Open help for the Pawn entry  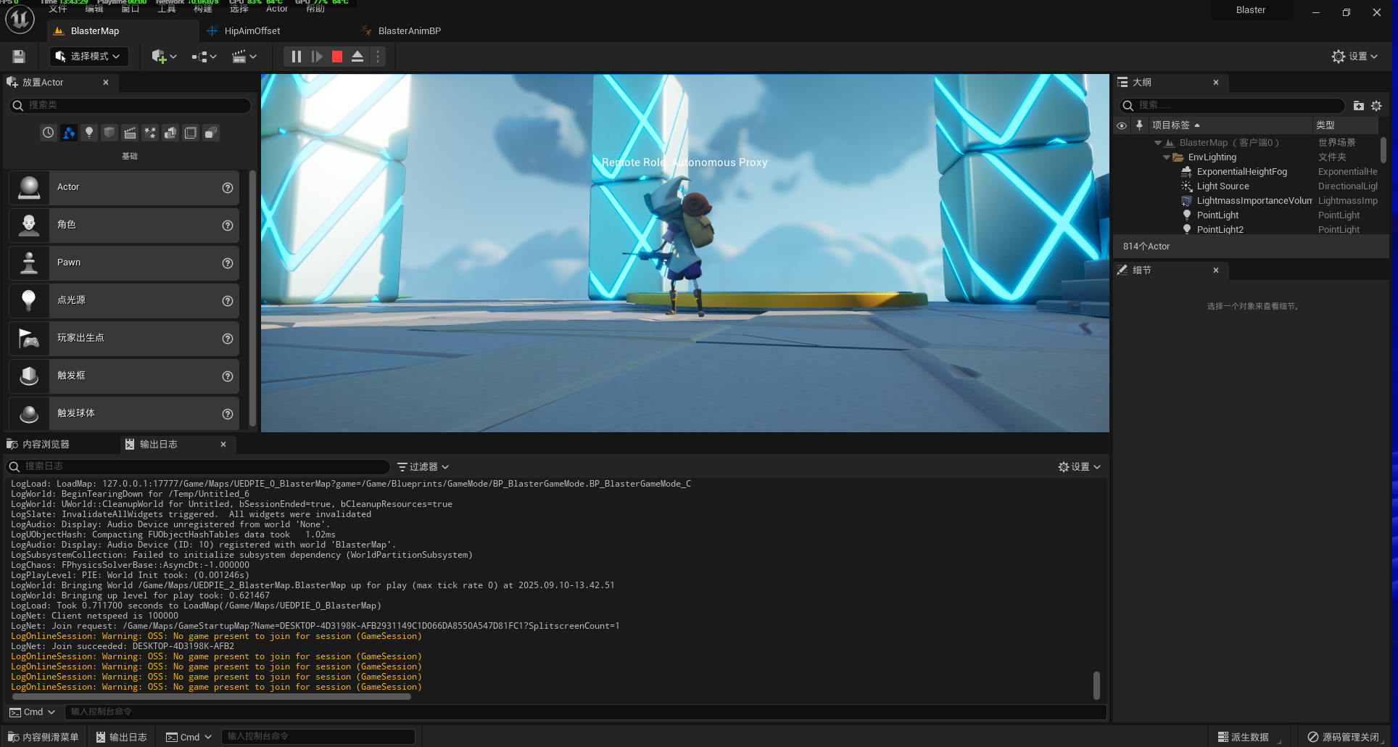[228, 263]
